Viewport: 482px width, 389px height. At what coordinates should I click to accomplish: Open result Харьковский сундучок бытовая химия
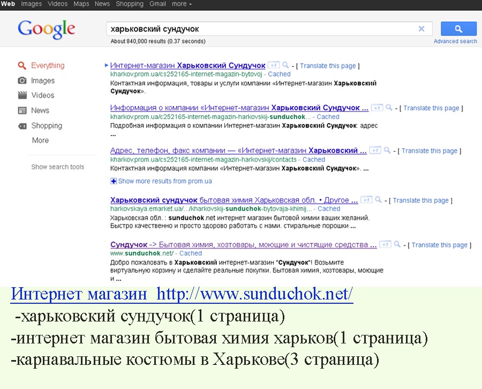click(x=234, y=200)
